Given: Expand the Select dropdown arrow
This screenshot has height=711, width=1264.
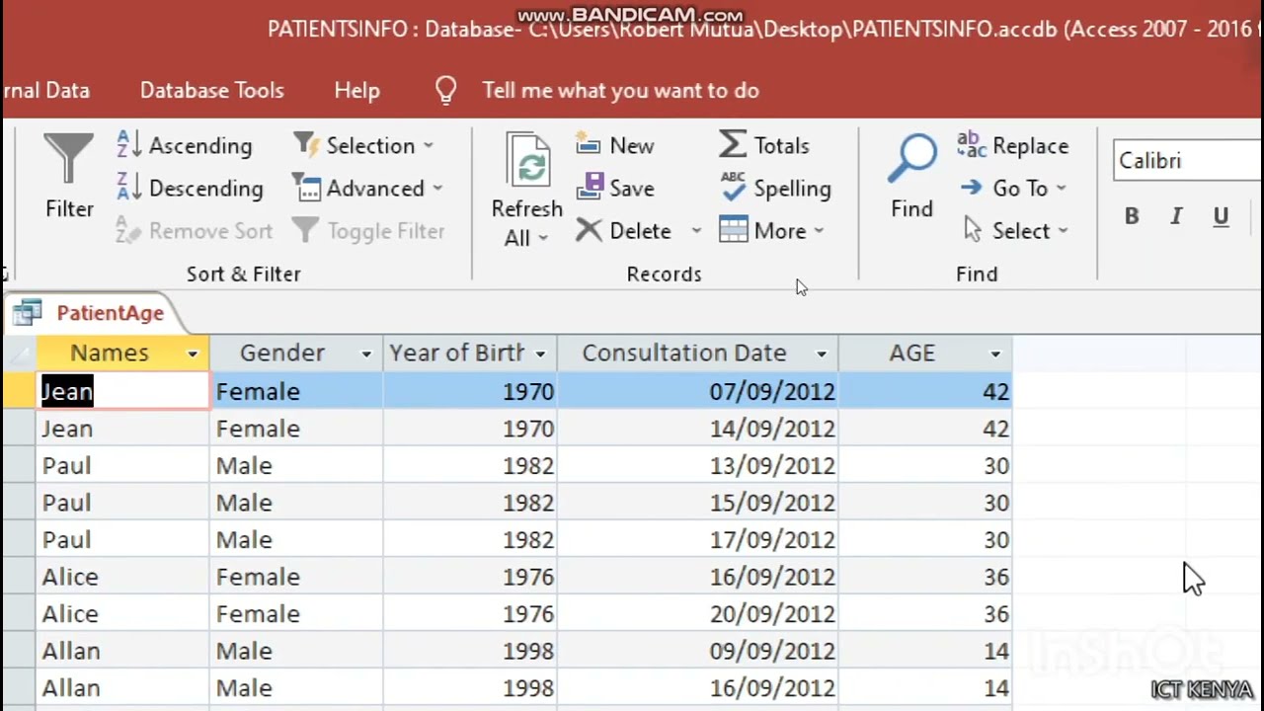Looking at the screenshot, I should tap(1063, 231).
